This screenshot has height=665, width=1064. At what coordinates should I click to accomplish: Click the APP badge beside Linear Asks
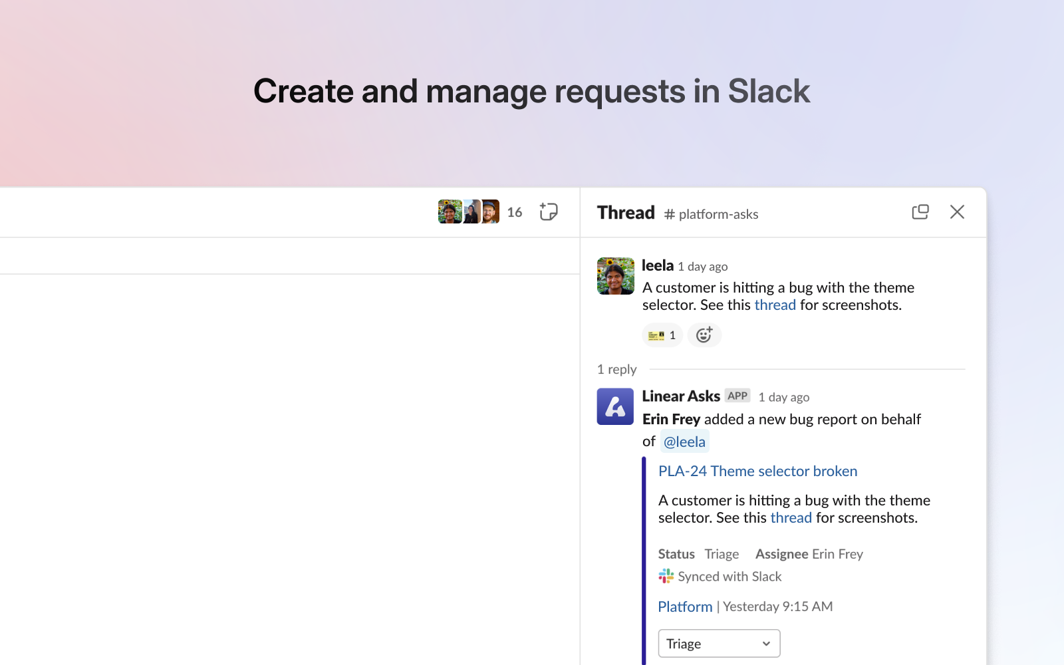(737, 396)
